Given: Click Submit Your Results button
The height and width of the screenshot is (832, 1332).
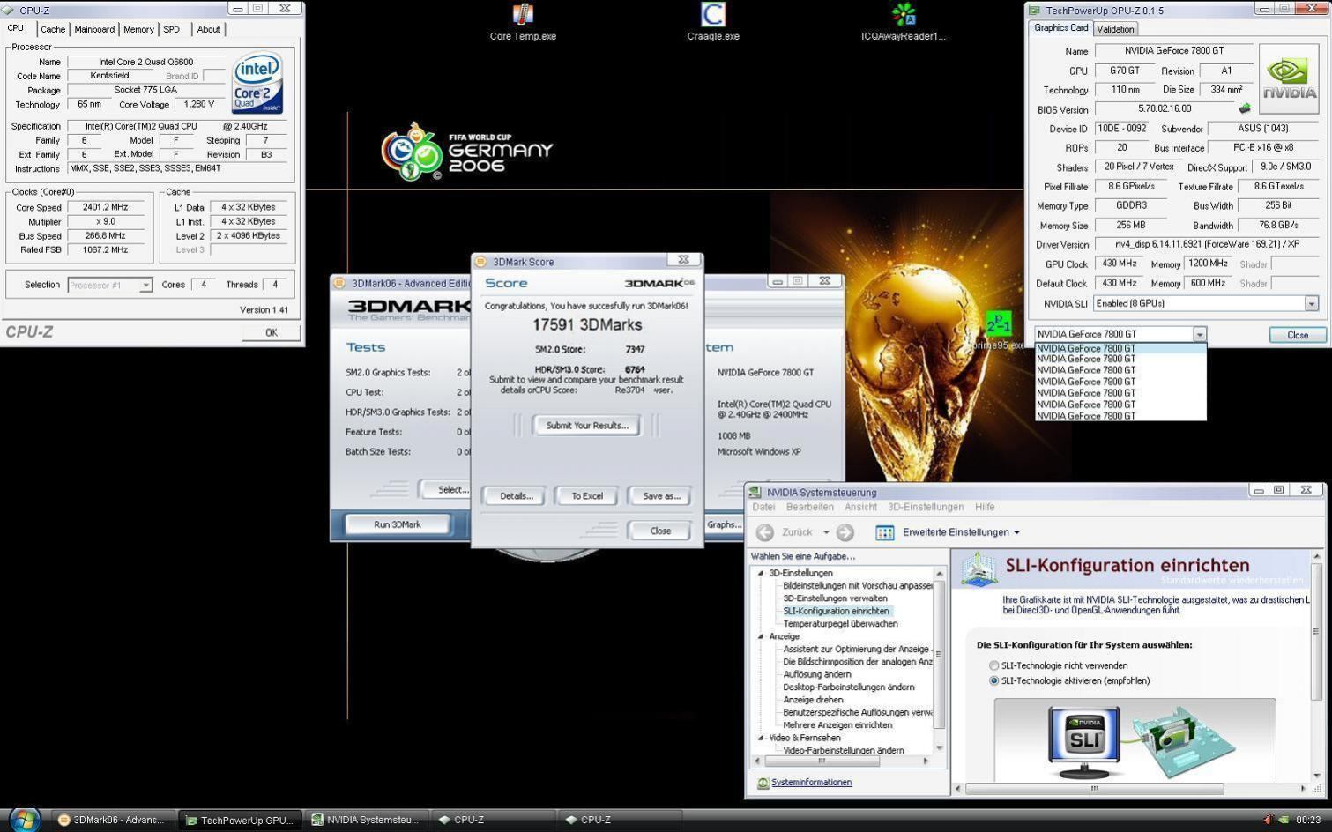Looking at the screenshot, I should point(587,426).
